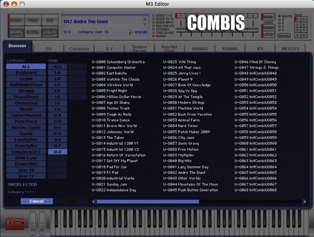
Task: Click the right scroll arrow of the combi list
Action: [305, 202]
